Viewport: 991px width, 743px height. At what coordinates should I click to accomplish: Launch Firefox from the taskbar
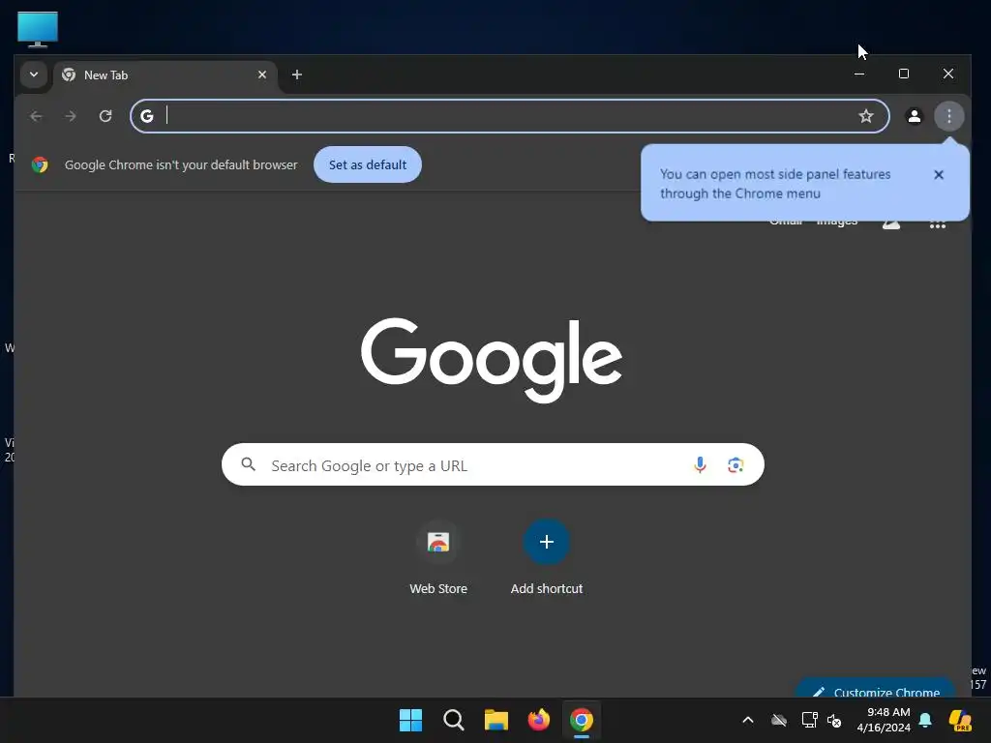pyautogui.click(x=538, y=720)
